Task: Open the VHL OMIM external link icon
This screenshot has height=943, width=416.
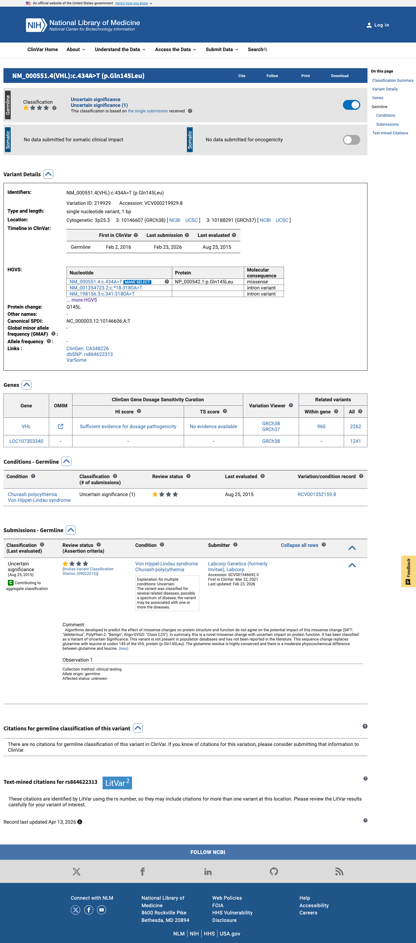Action: 61,426
